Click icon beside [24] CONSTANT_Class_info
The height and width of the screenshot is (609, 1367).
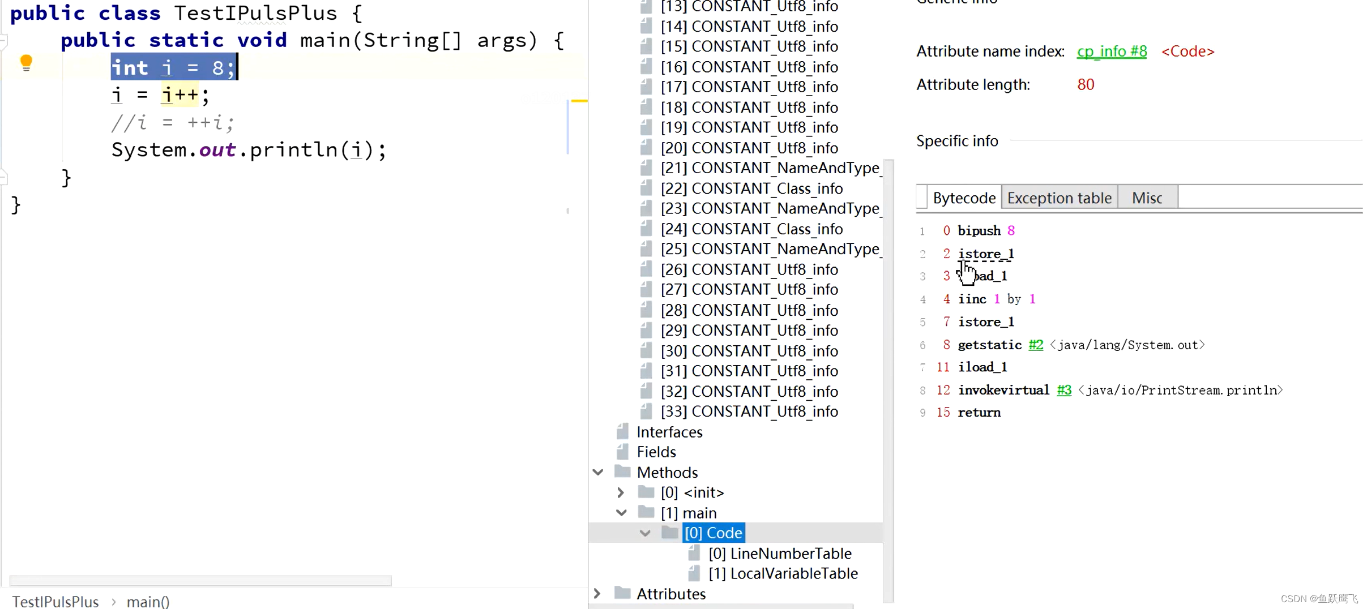(646, 229)
